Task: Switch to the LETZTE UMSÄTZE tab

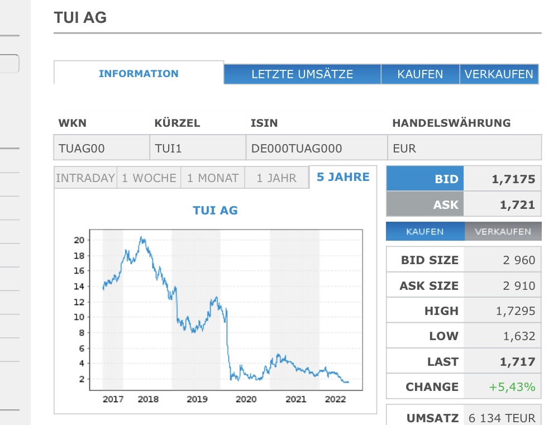Action: pyautogui.click(x=302, y=74)
